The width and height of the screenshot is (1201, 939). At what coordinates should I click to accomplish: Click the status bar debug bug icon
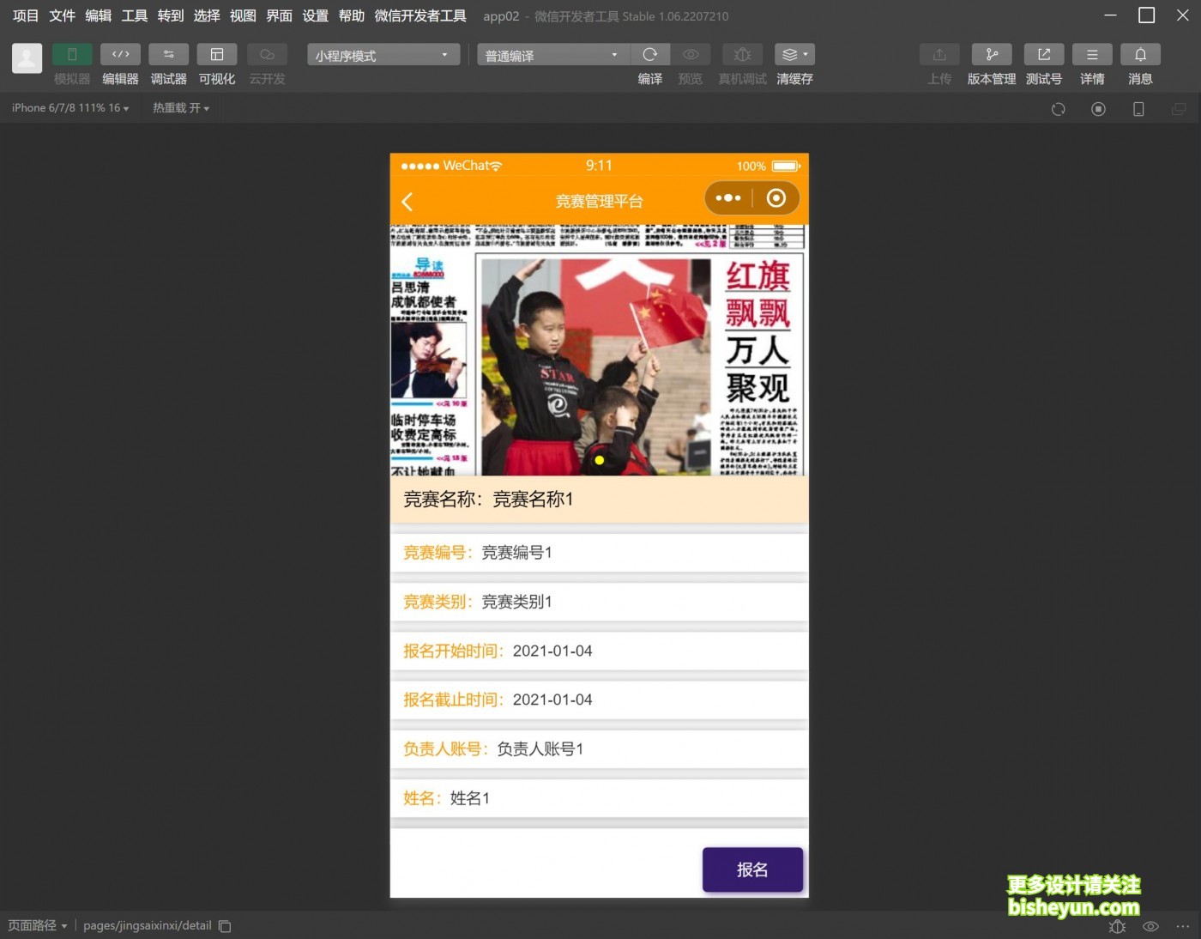click(x=1117, y=926)
